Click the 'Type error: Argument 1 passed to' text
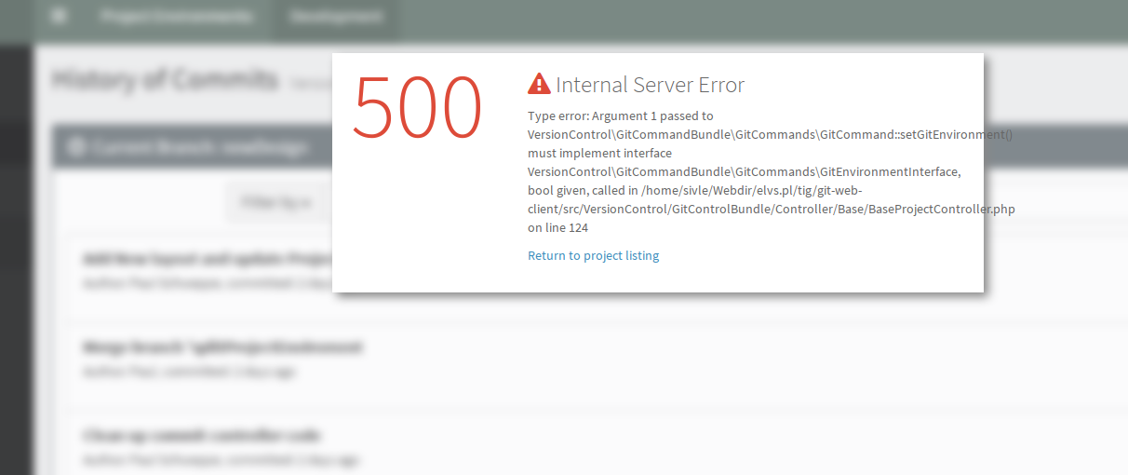Image resolution: width=1128 pixels, height=475 pixels. pyautogui.click(x=621, y=115)
